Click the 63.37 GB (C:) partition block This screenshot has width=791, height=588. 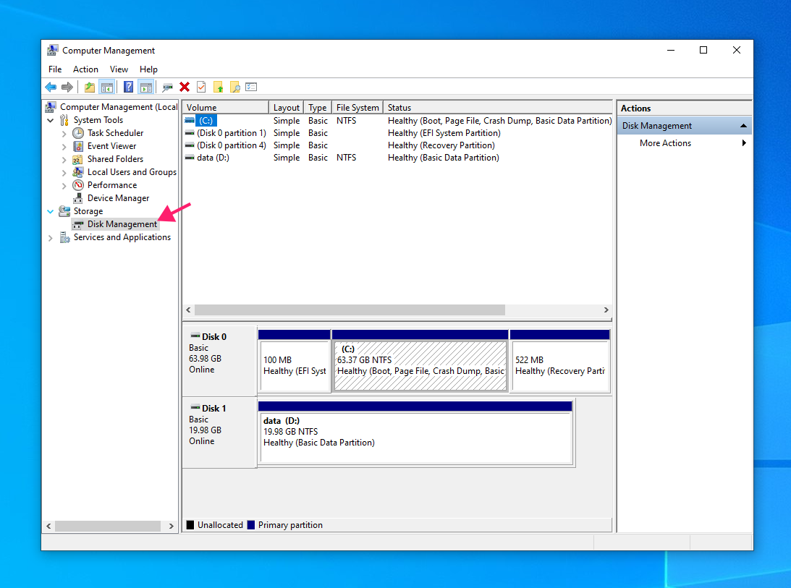420,361
